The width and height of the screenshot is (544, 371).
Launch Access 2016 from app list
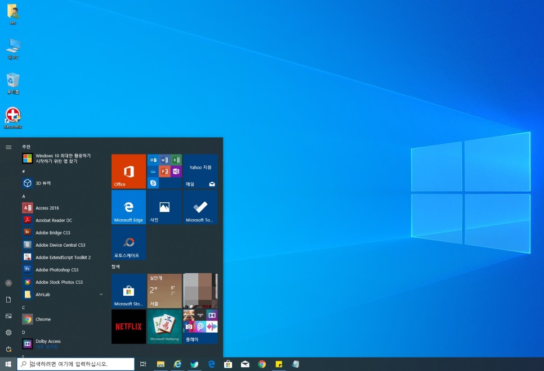click(x=63, y=208)
